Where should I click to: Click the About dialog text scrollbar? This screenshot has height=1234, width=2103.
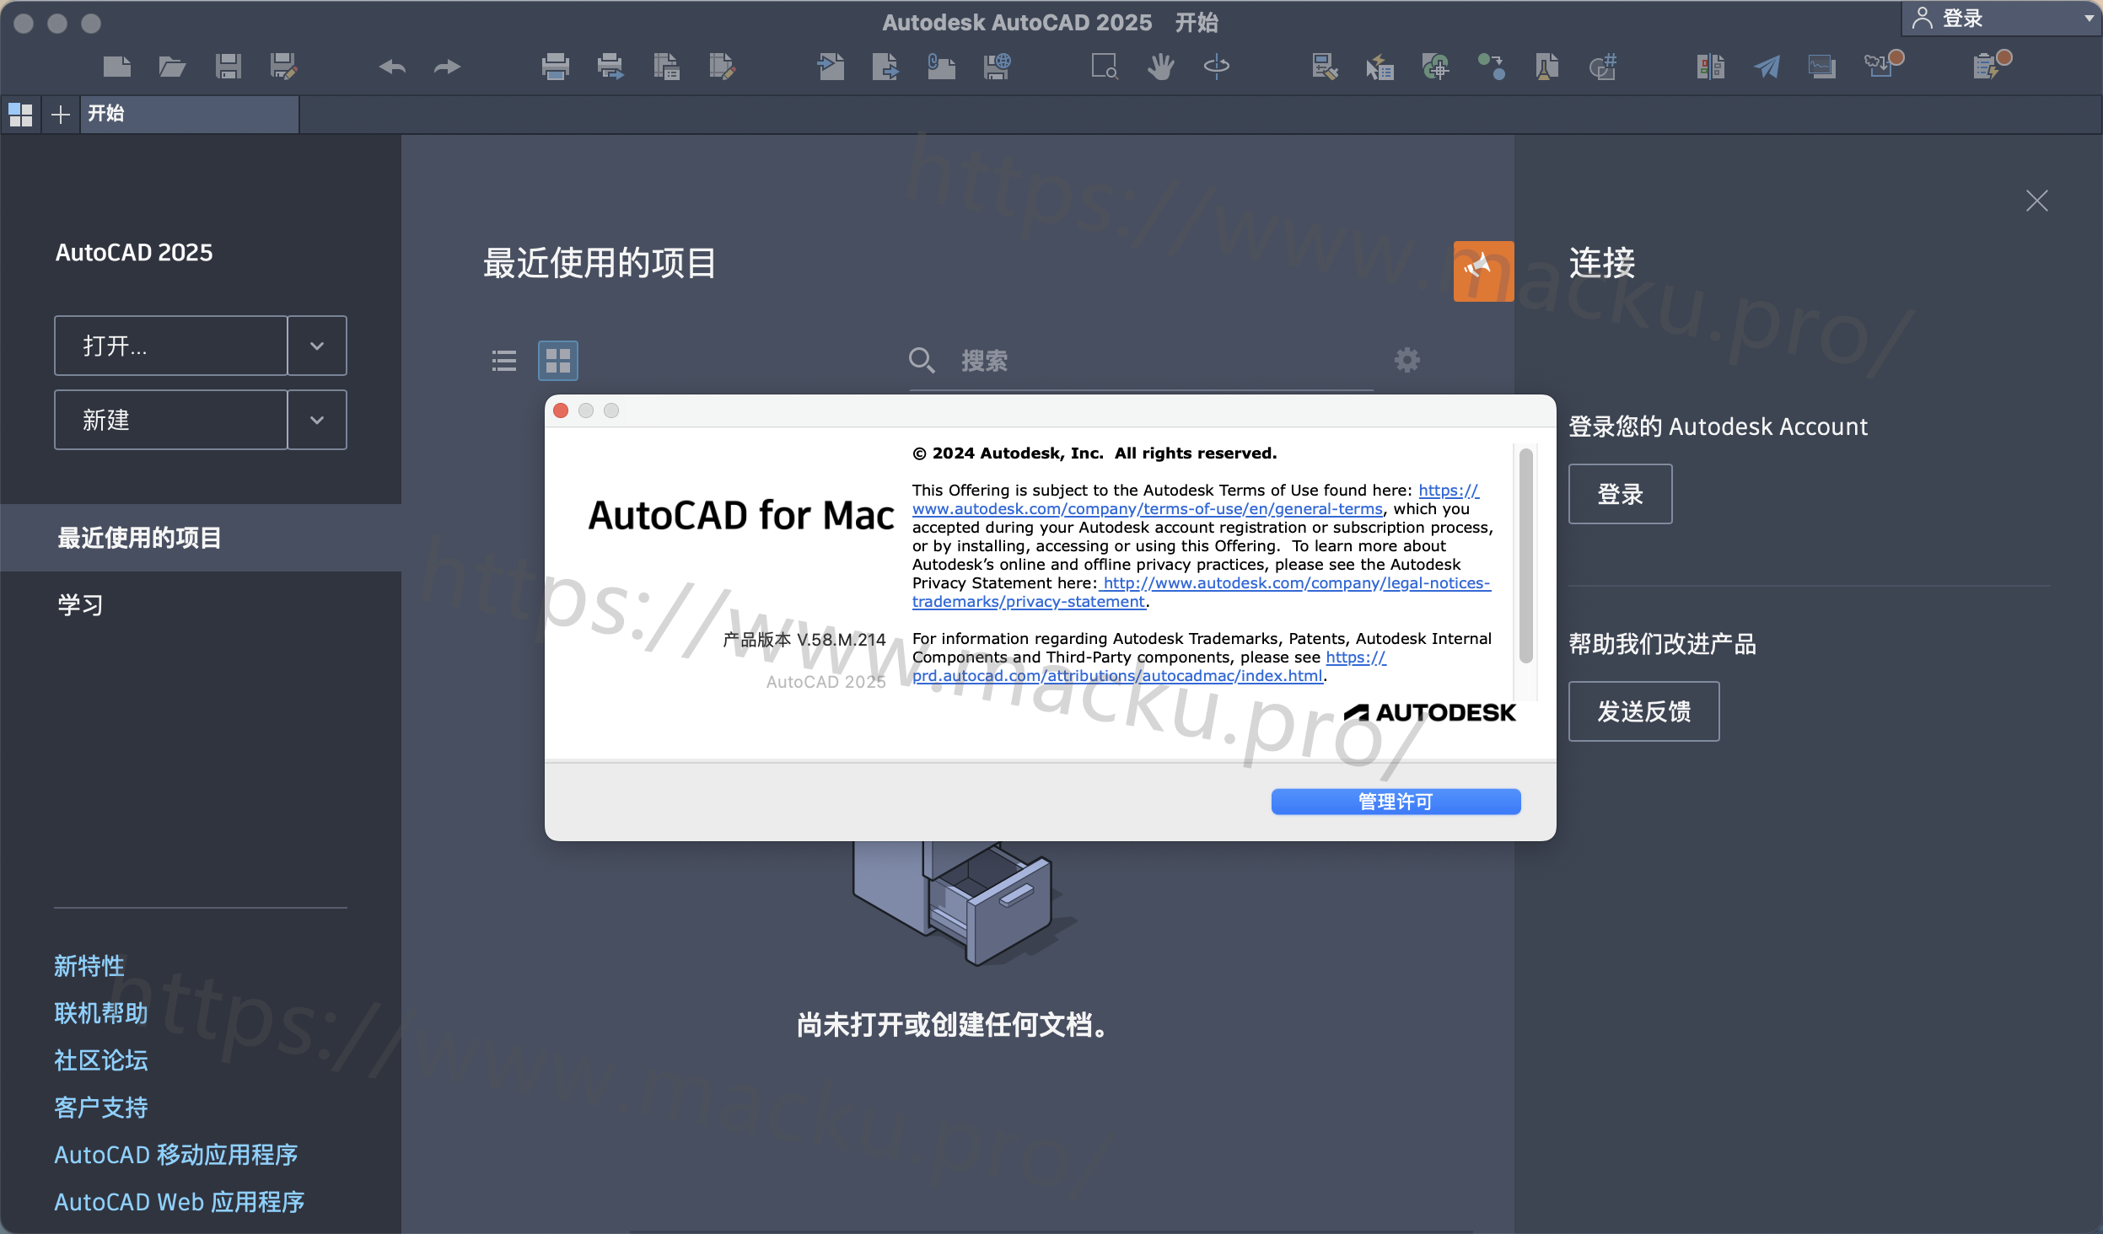coord(1525,556)
